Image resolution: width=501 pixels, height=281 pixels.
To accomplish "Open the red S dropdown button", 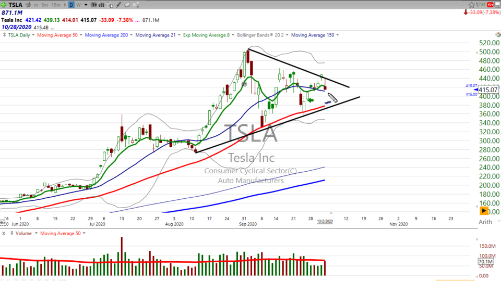I will coord(491,5).
